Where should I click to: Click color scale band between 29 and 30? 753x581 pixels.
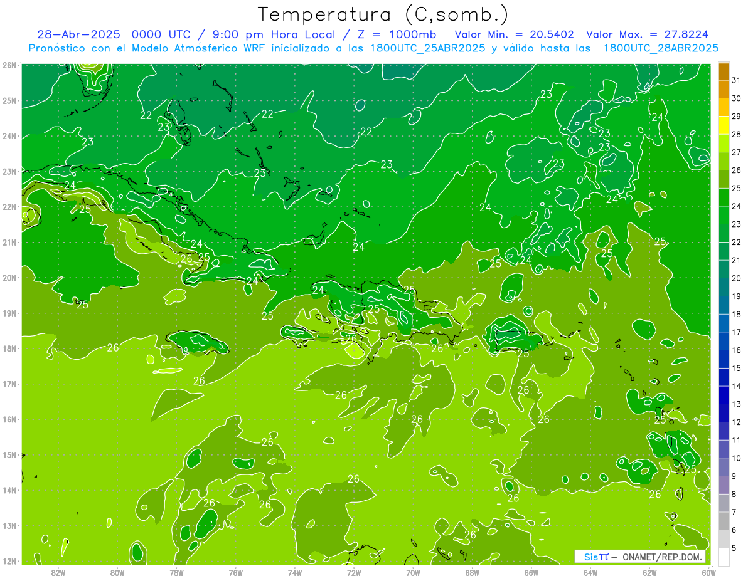(x=724, y=108)
